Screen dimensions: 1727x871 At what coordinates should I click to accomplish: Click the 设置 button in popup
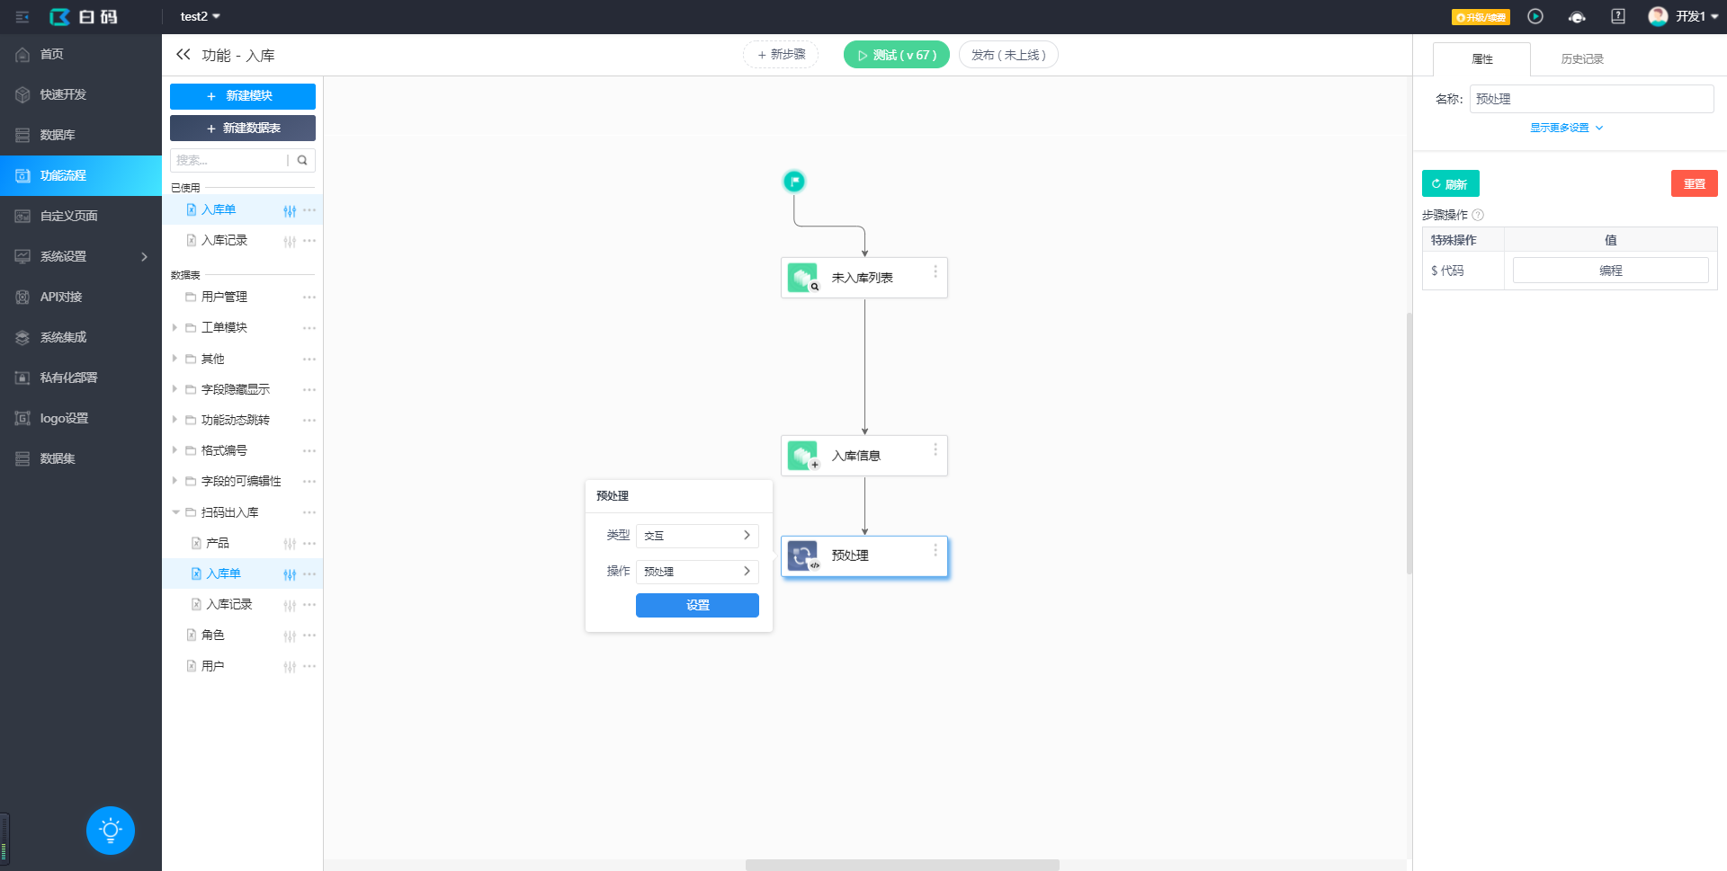click(697, 606)
